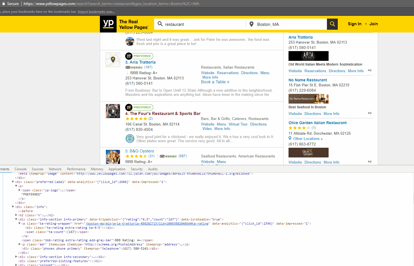Click the location pin next to Other Locations

(x=290, y=139)
